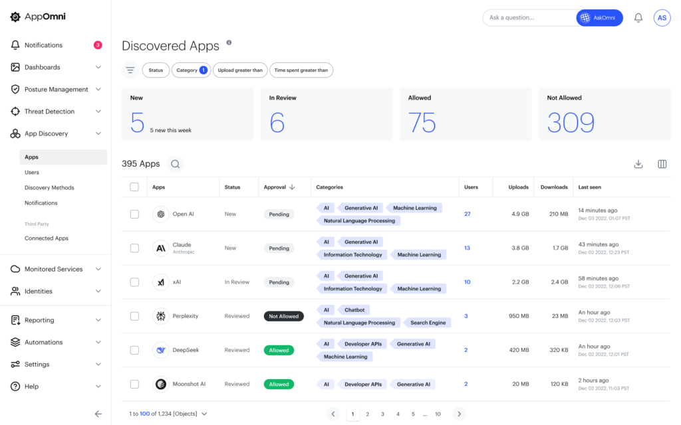
Task: Click the Identities people icon
Action: point(15,291)
